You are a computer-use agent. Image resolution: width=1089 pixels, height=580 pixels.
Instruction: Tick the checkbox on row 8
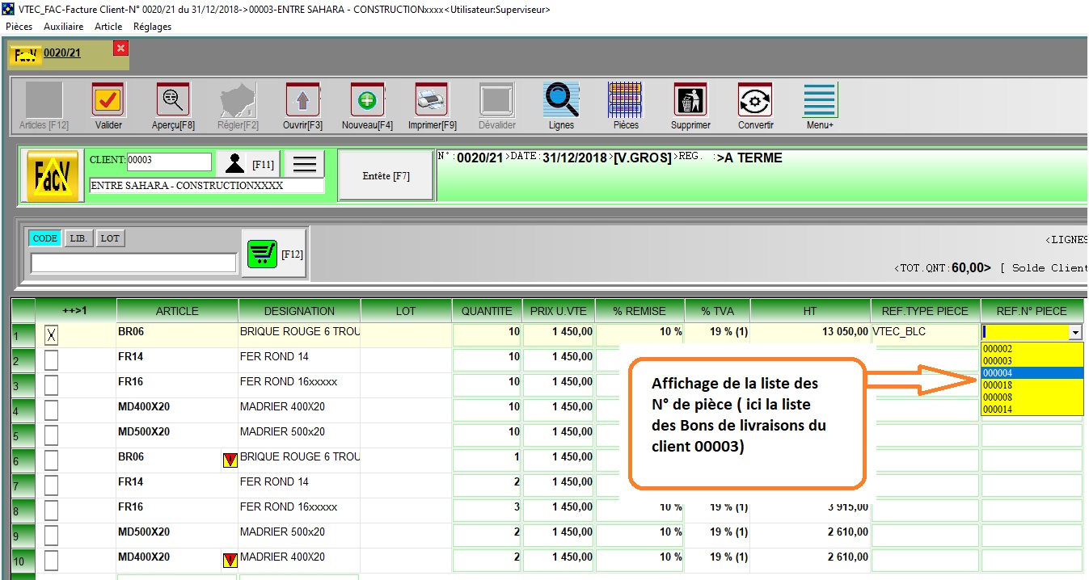[x=51, y=511]
